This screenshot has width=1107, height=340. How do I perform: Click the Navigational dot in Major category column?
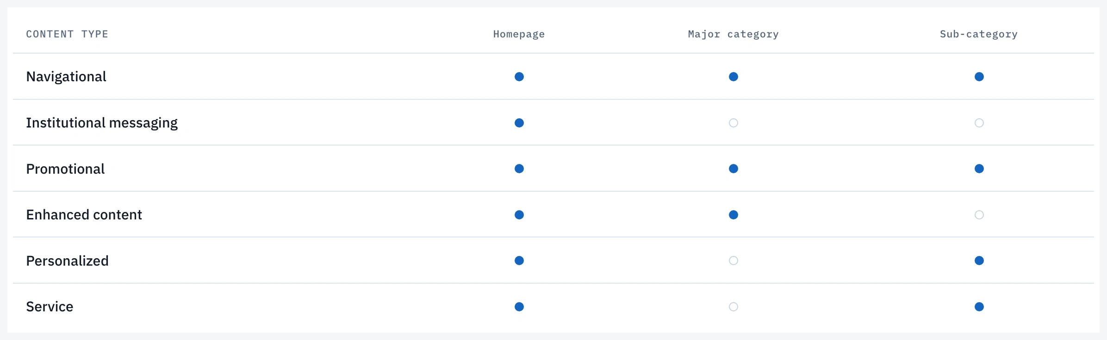[x=734, y=77]
